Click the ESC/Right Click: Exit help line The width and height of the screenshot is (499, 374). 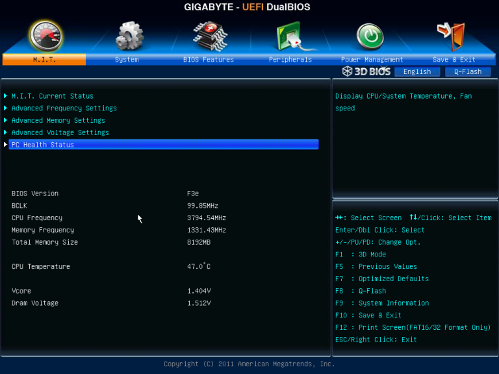click(x=376, y=340)
